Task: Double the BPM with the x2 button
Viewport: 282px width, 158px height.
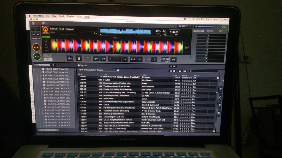Action: click(x=133, y=59)
